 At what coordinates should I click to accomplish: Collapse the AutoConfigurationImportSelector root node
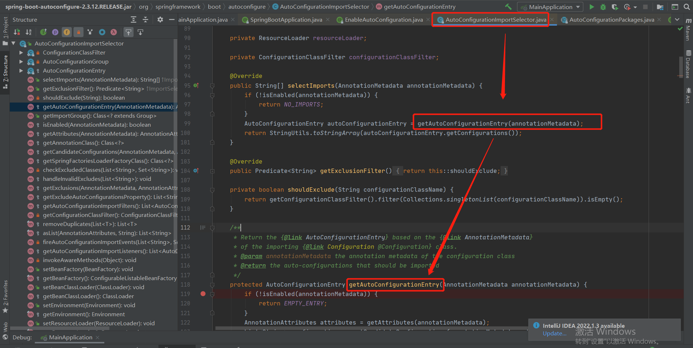(13, 43)
